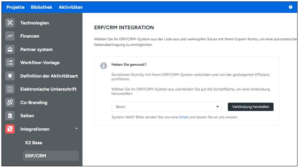This screenshot has width=299, height=167.
Task: Click the Definition der Aktivitätsart bell icon
Action: click(10, 76)
